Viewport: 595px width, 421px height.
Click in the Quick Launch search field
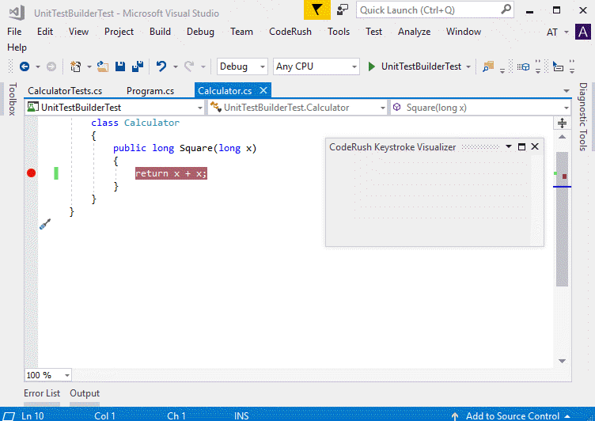[x=427, y=10]
